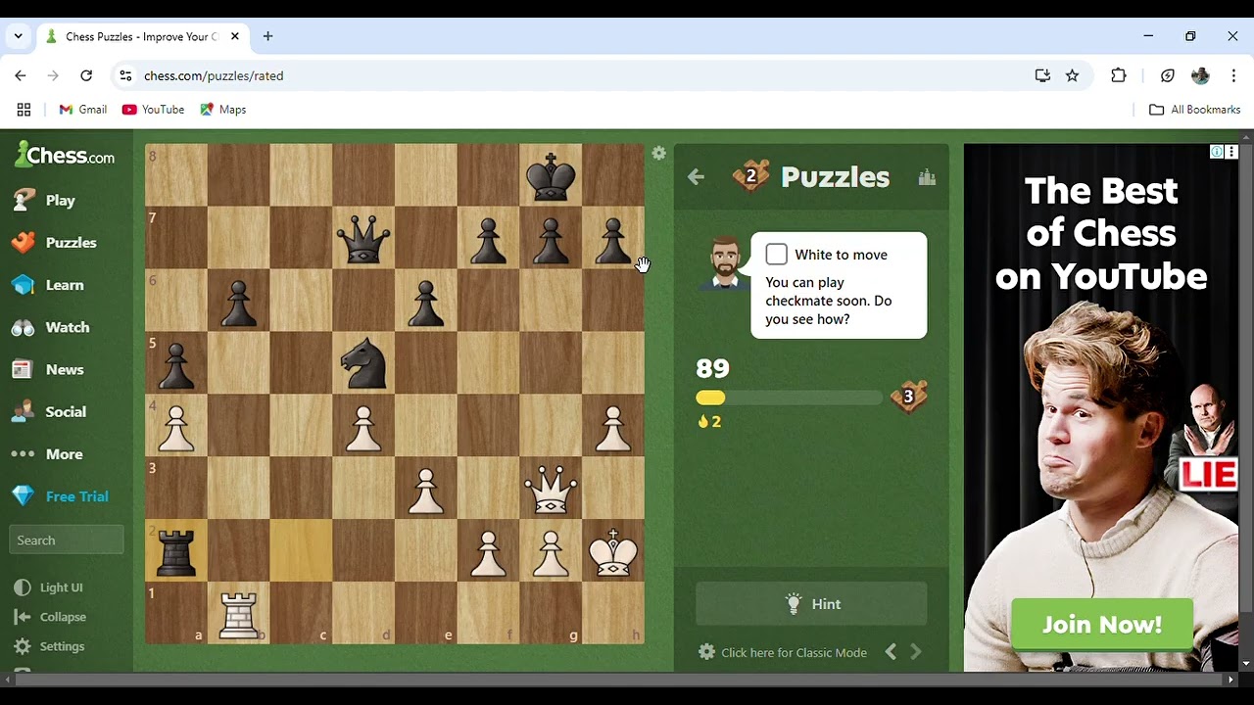Click the White to move indicator box
The height and width of the screenshot is (705, 1254).
click(776, 255)
